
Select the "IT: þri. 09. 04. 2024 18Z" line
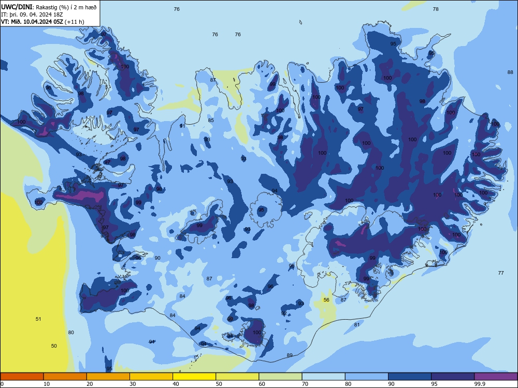click(32, 14)
